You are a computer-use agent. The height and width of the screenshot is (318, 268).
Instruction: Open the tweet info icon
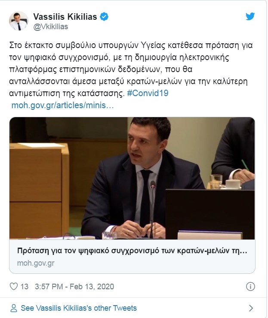coord(250,287)
